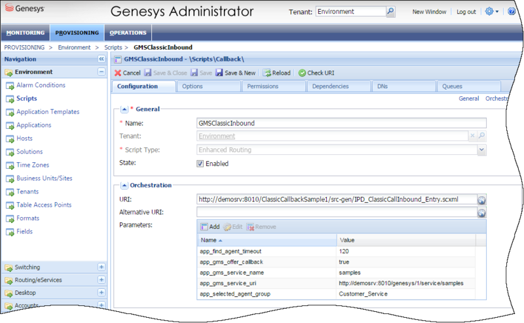Click the Add parameter icon

204,227
